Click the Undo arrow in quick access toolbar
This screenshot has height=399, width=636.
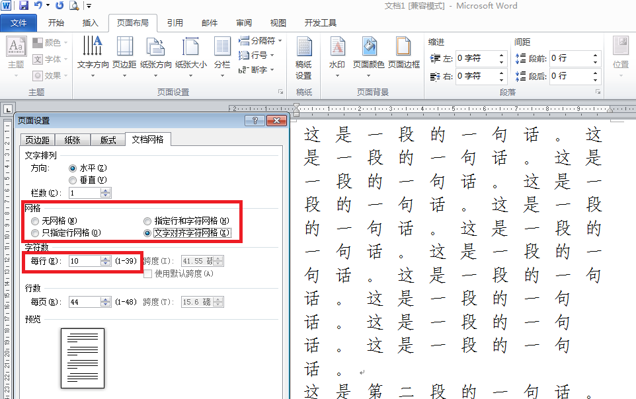pos(38,5)
